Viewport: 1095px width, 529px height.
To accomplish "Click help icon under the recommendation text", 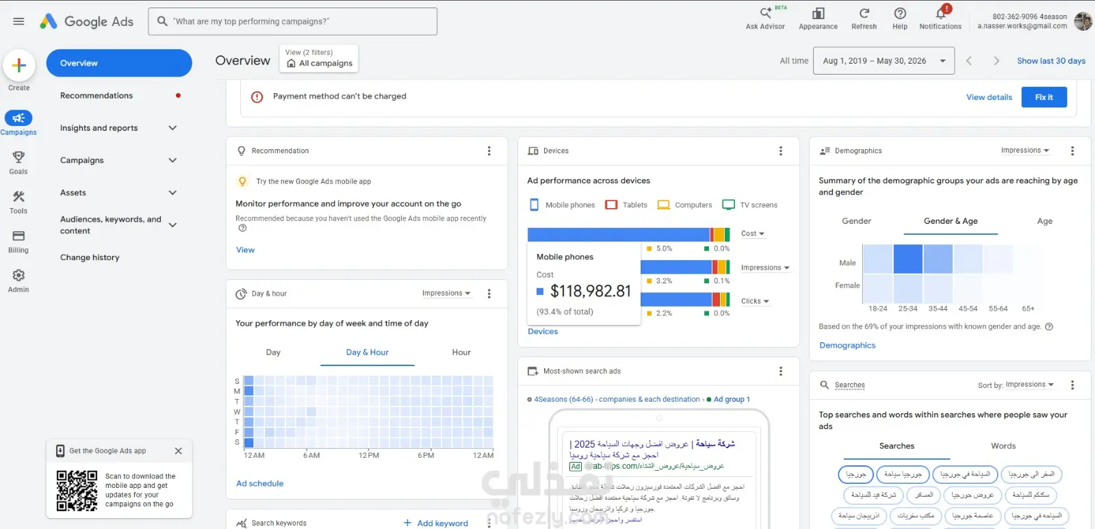I will click(x=242, y=229).
